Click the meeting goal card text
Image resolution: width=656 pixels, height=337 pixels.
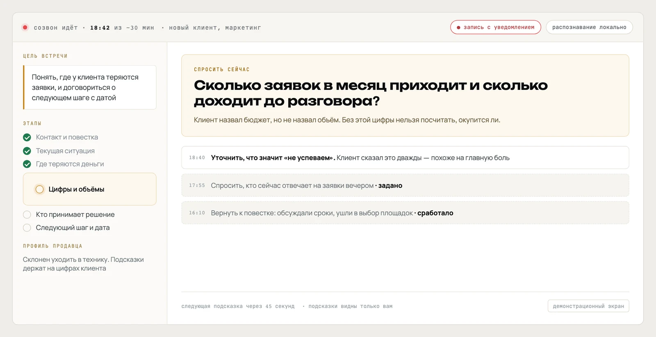[85, 87]
